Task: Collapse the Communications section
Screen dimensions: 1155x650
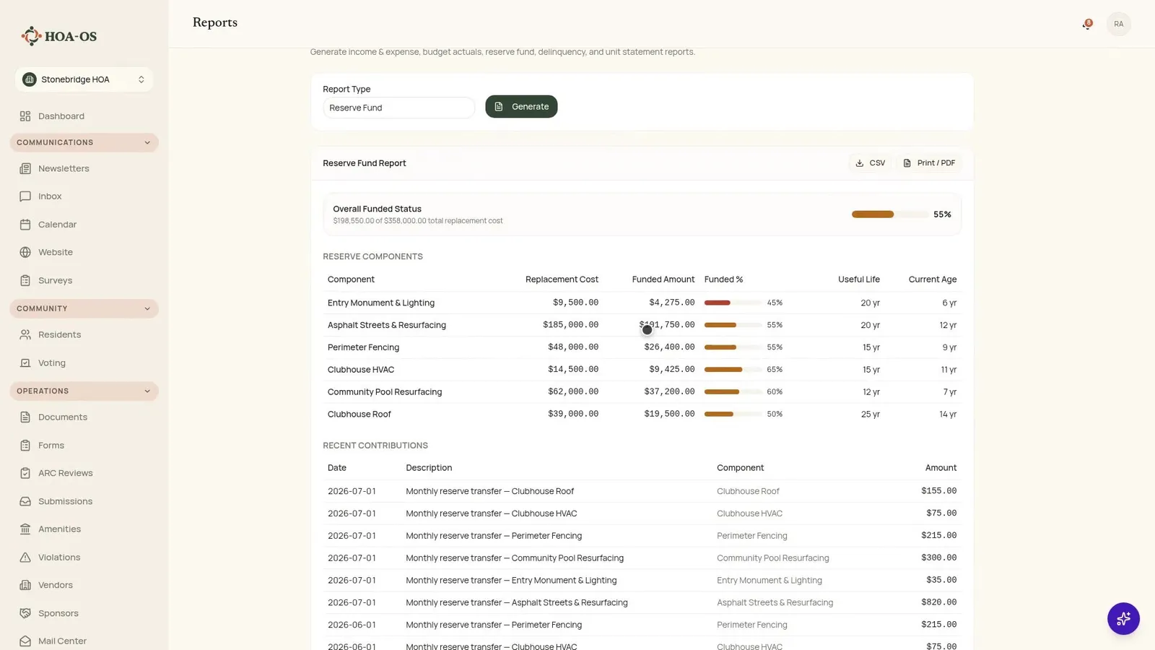Action: (x=84, y=142)
